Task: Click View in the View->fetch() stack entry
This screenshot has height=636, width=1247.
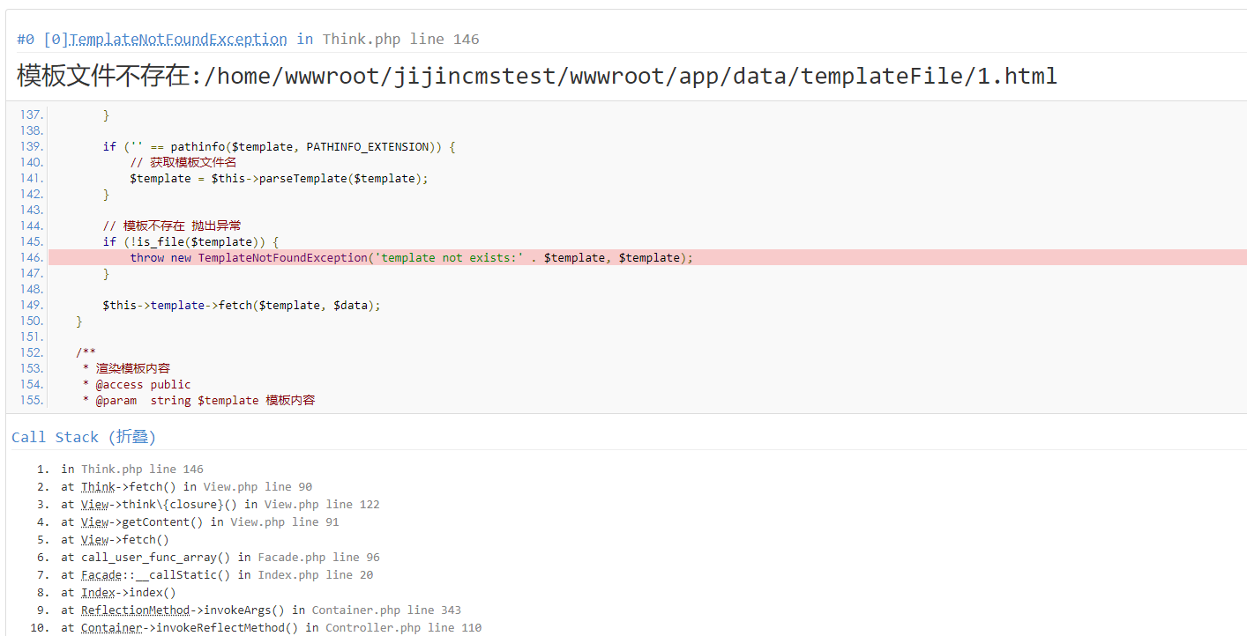Action: coord(95,539)
